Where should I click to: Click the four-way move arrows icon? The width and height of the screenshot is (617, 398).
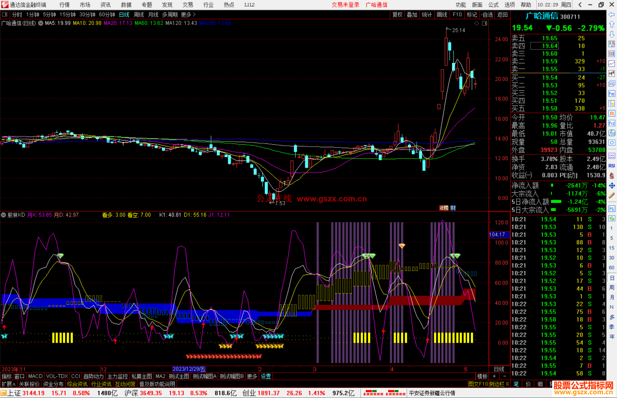[612, 186]
